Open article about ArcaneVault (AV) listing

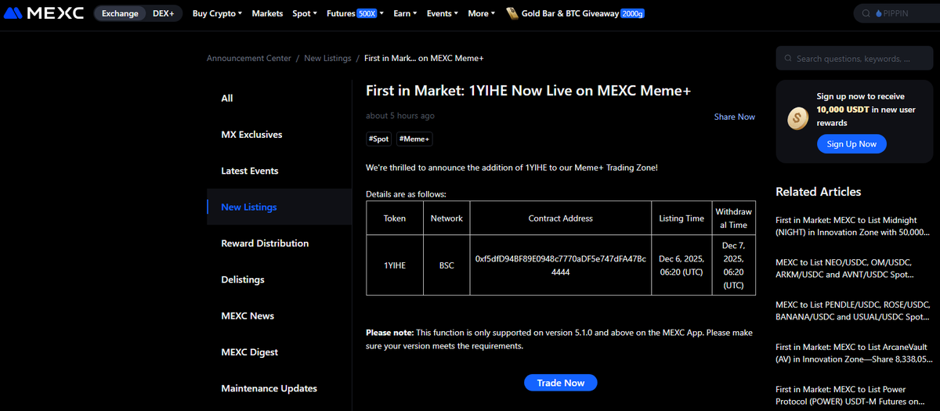click(x=853, y=352)
